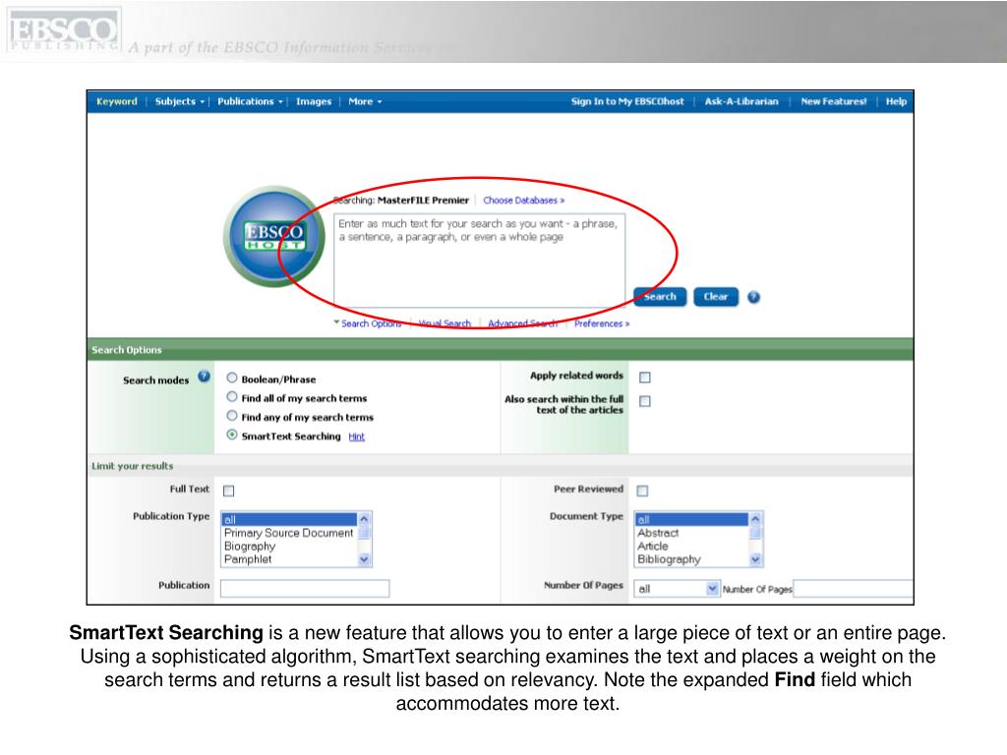The image size is (1007, 755).
Task: Open Help in top bar
Action: (896, 101)
